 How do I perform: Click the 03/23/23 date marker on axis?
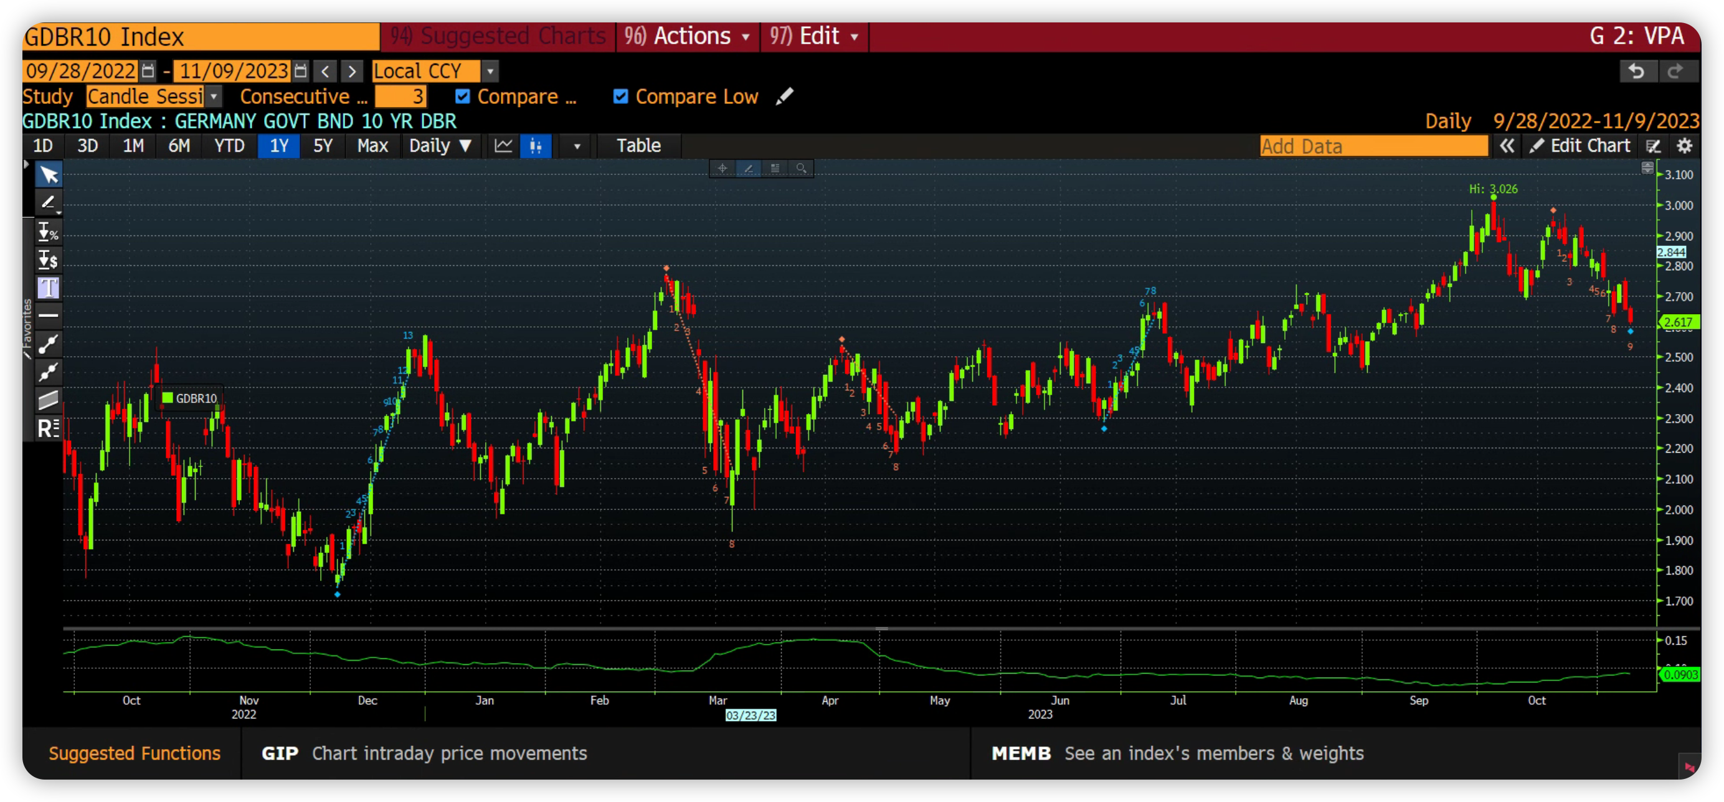point(751,715)
